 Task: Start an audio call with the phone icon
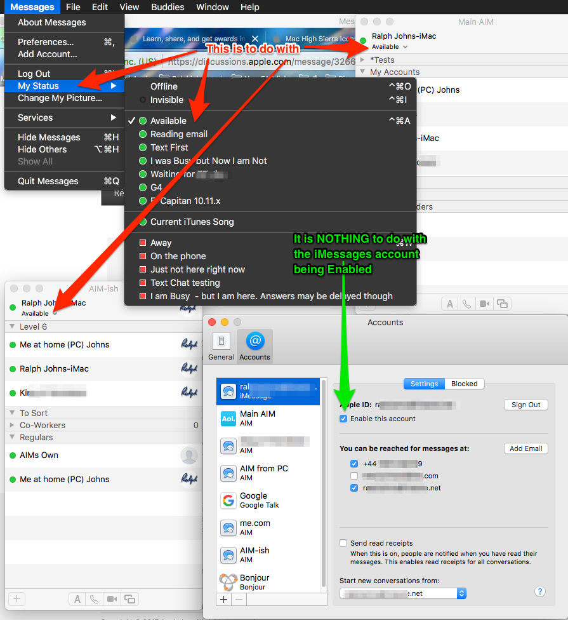coord(93,598)
